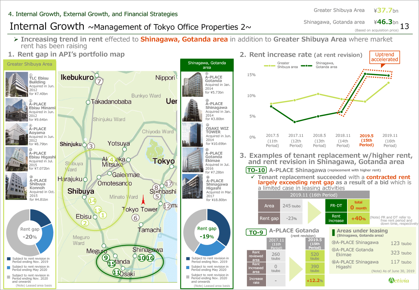Image resolution: width=419 pixels, height=290 pixels.
Task: Click map marker 3 beside Shinjuku
Action: 91,147
